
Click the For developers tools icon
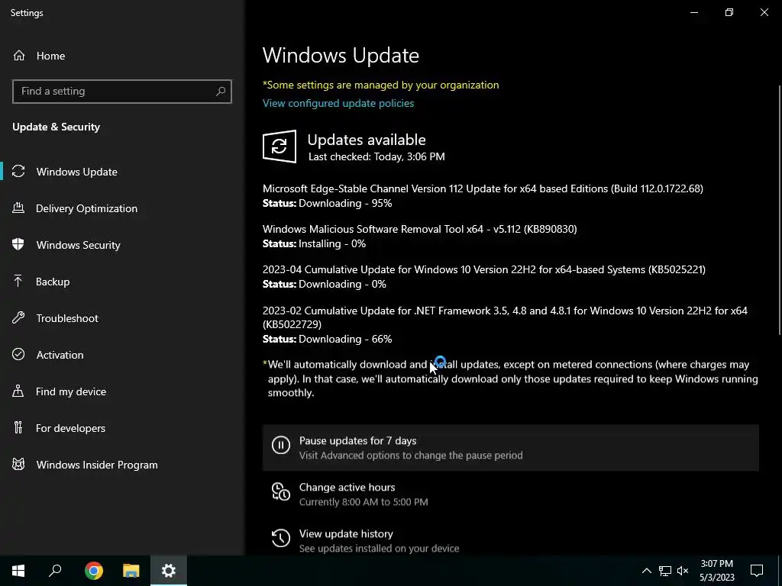coord(18,427)
